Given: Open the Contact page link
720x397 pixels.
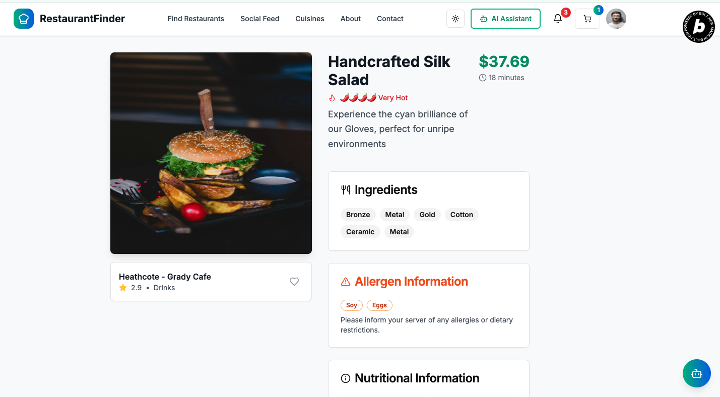Looking at the screenshot, I should [x=390, y=19].
